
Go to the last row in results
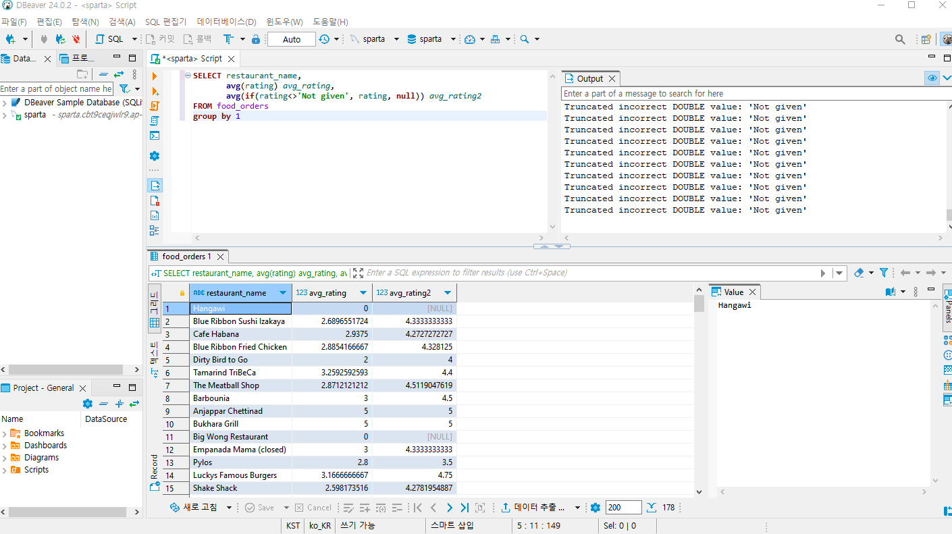(x=465, y=508)
